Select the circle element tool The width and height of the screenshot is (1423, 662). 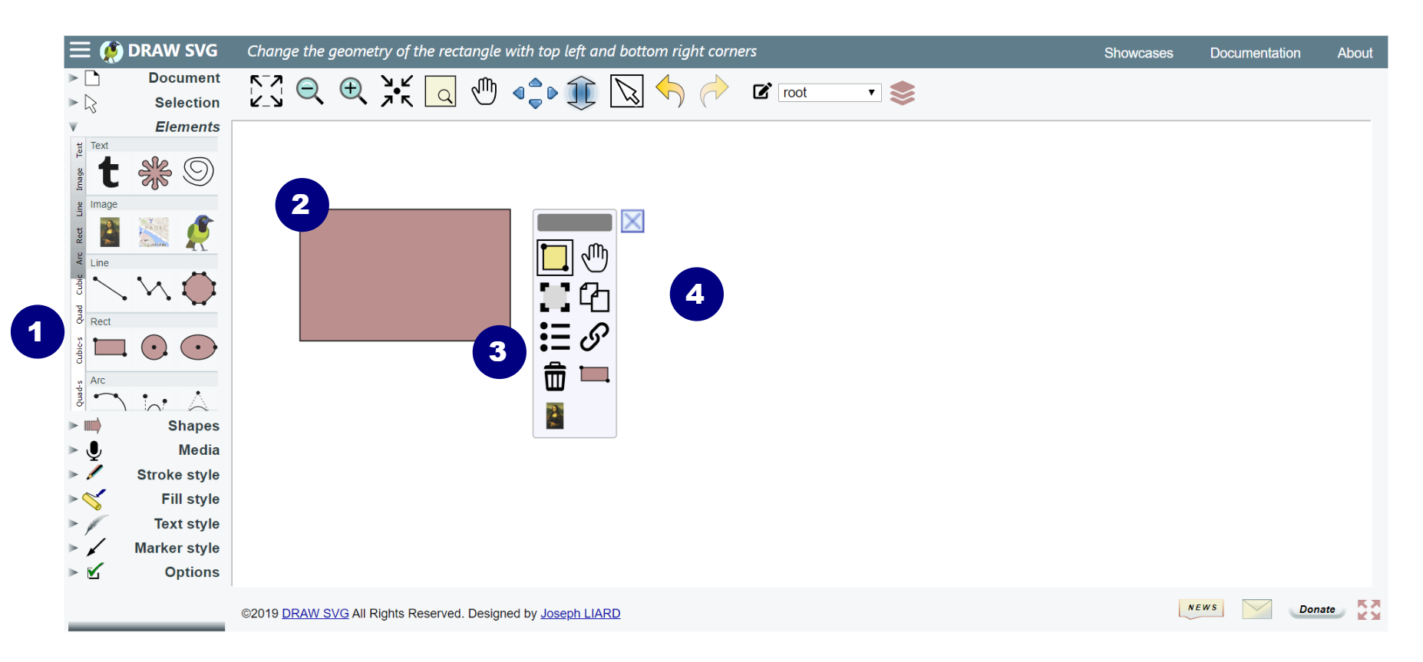(154, 347)
